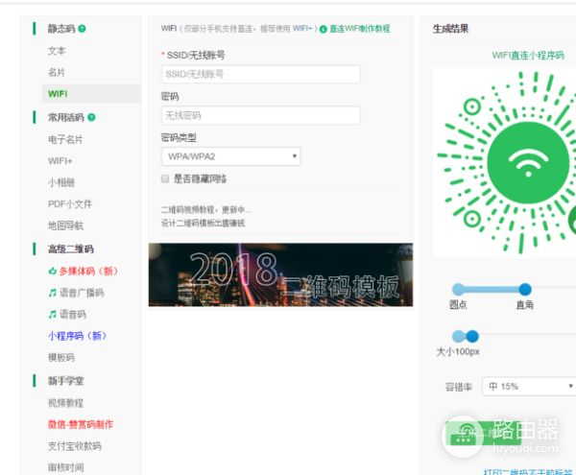Viewport: 576px width, 475px height.
Task: Click the help icon next to 静态码
Action: point(82,28)
